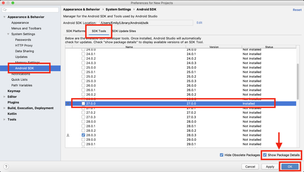This screenshot has width=304, height=172.
Task: Click System Settings breadcrumb
Action: pyautogui.click(x=118, y=9)
